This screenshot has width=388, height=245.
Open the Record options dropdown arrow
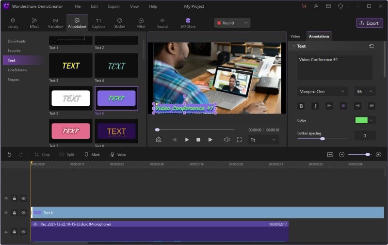click(x=245, y=23)
